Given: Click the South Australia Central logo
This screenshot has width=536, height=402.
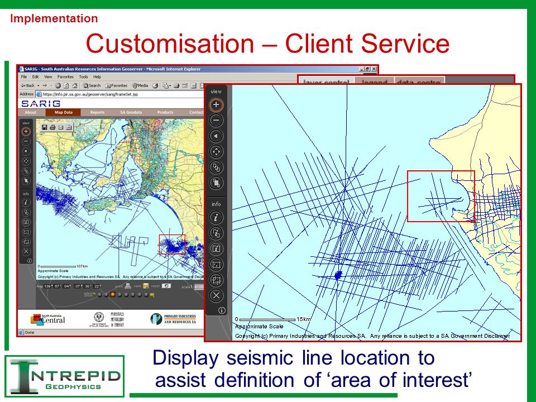Looking at the screenshot, I should pos(48,319).
